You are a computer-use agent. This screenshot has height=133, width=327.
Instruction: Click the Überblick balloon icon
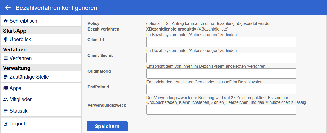tap(6, 40)
